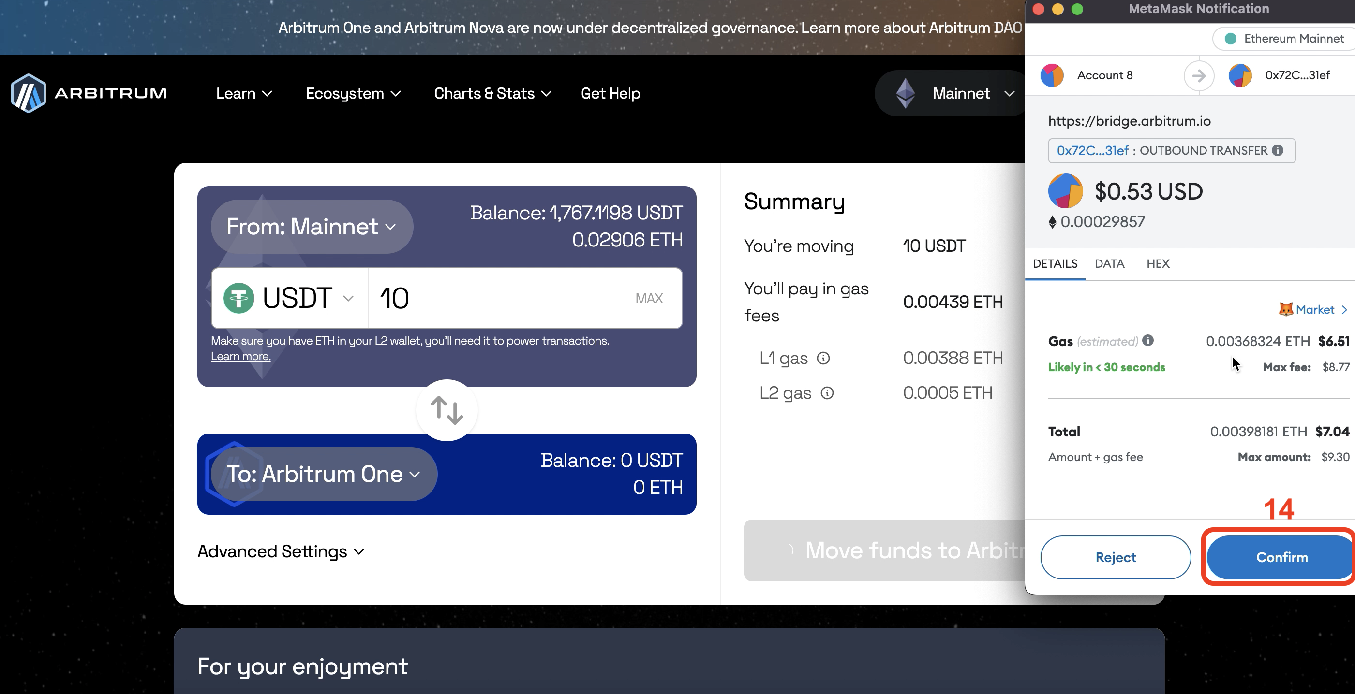The height and width of the screenshot is (694, 1355).
Task: Click the Account 8 avatar icon
Action: [1052, 75]
